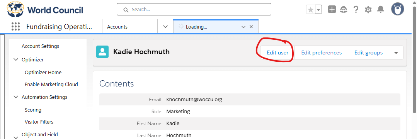
Task: Collapse the Automation Settings section chevron
Action: [x=16, y=97]
